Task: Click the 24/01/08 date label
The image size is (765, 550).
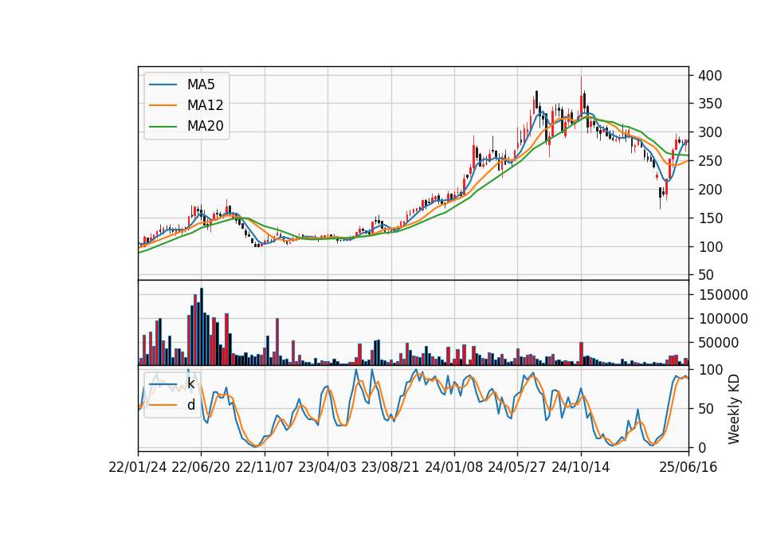Action: [x=453, y=467]
